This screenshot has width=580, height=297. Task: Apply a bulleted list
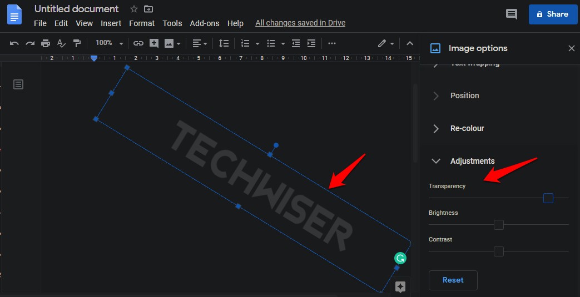pyautogui.click(x=271, y=44)
